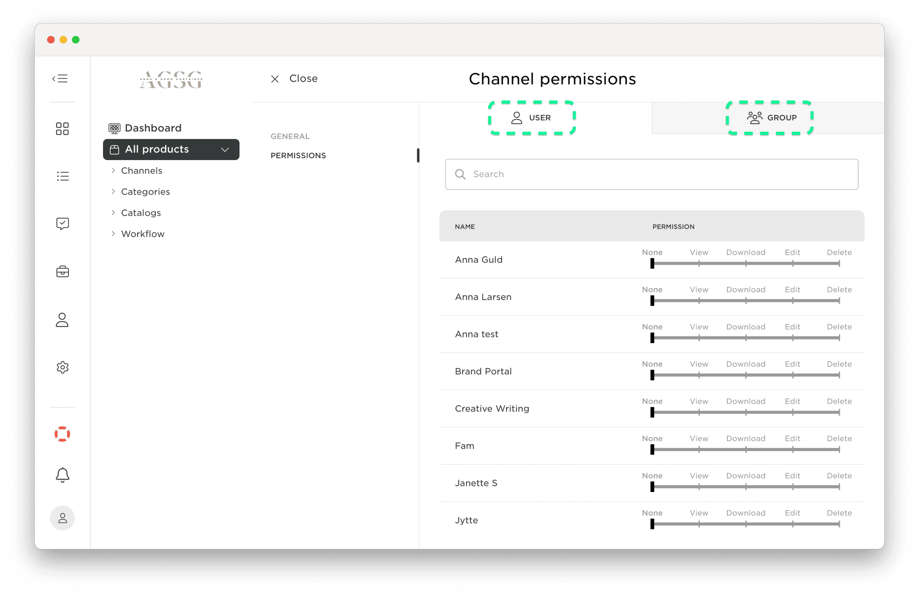The height and width of the screenshot is (595, 919).
Task: Set Anna Guld's permission slider to Edit
Action: (x=792, y=264)
